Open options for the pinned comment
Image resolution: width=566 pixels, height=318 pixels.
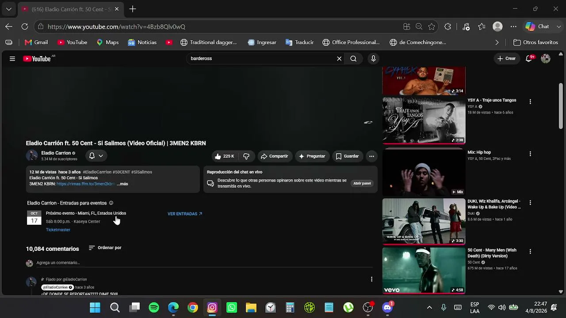pyautogui.click(x=371, y=279)
